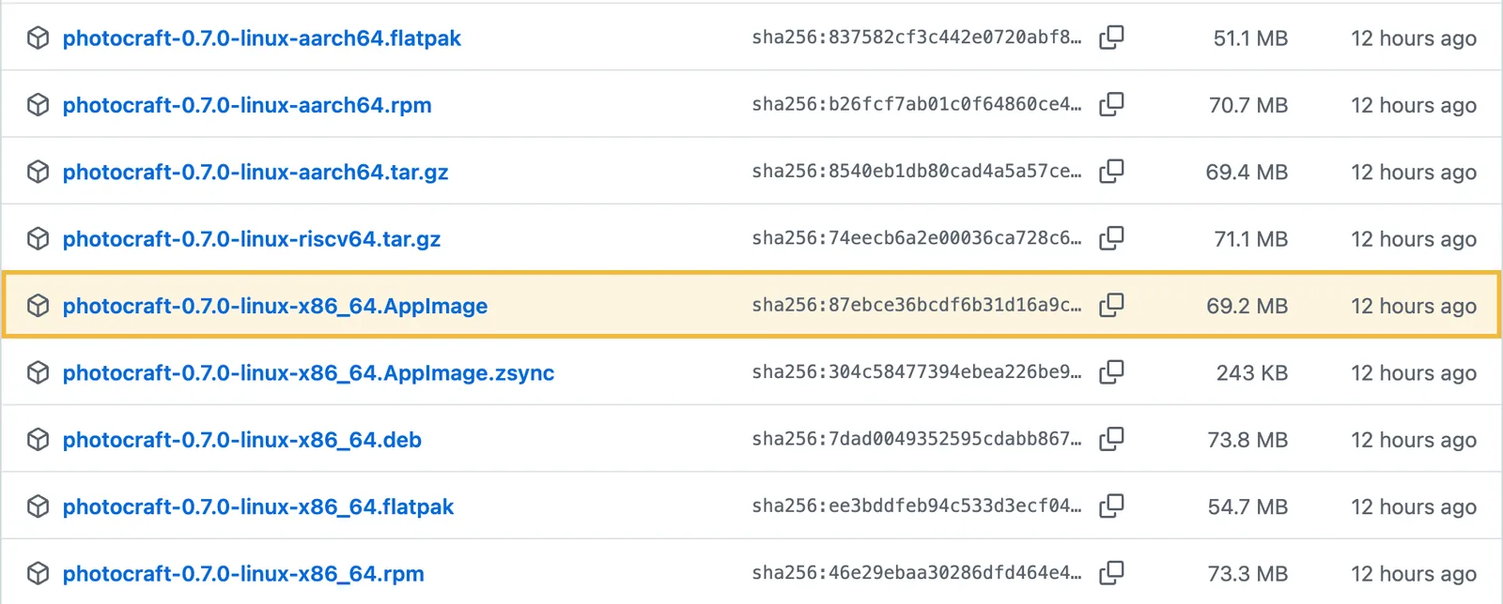The image size is (1503, 604).
Task: Download photocraft-0.7.0-linux-x86_64.AppImage
Action: pos(275,306)
